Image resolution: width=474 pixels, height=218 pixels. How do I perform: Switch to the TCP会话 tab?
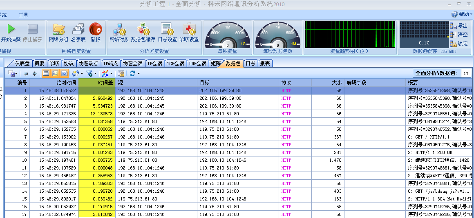pyautogui.click(x=176, y=64)
